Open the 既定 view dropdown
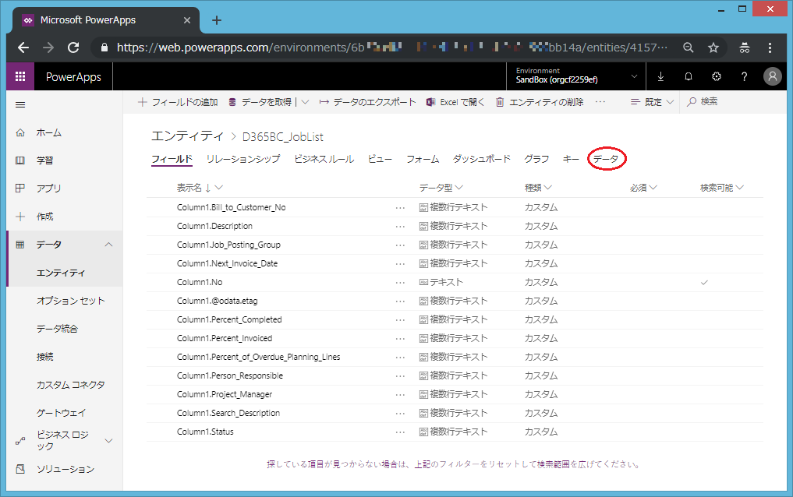Viewport: 793px width, 497px height. pos(653,102)
